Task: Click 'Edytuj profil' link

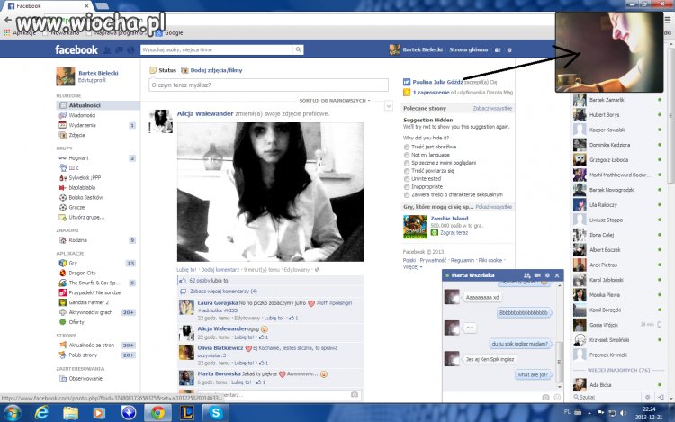Action: coord(92,80)
